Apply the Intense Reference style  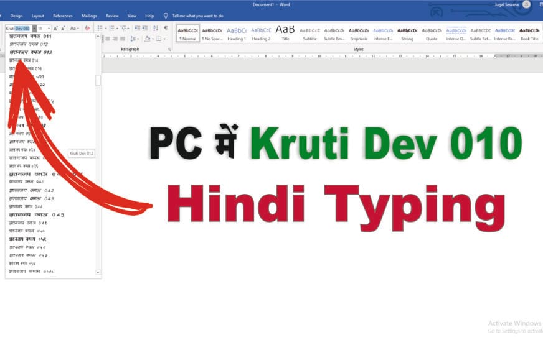tap(505, 34)
